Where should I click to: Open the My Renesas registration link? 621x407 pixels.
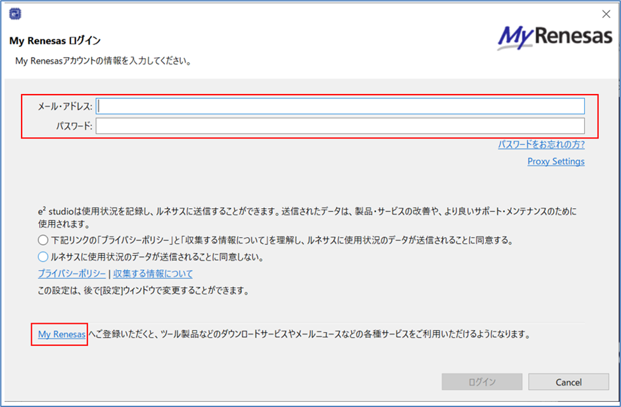(x=62, y=334)
